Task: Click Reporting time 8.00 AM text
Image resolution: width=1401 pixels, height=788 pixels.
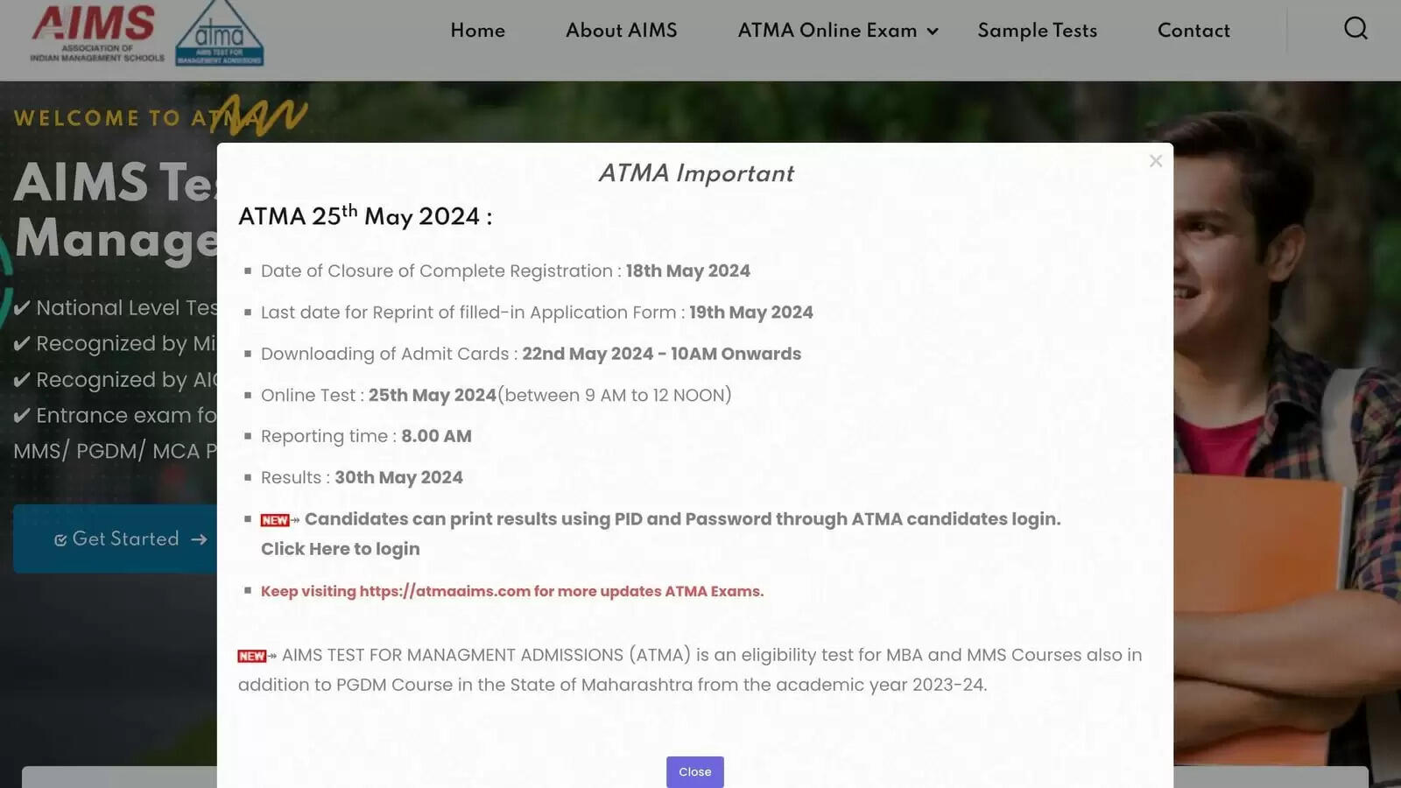Action: click(x=366, y=436)
